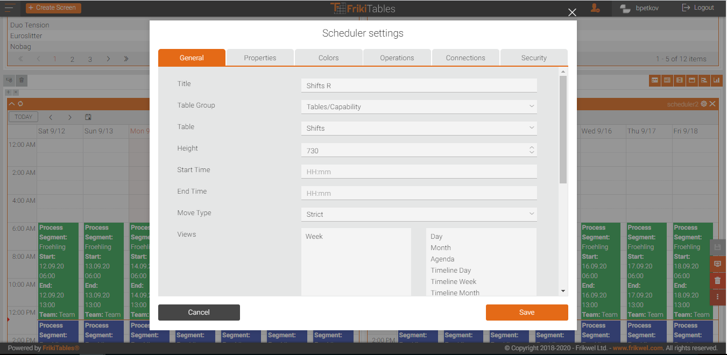Click the trash icon in right sidebar
This screenshot has height=355, width=727.
[717, 280]
